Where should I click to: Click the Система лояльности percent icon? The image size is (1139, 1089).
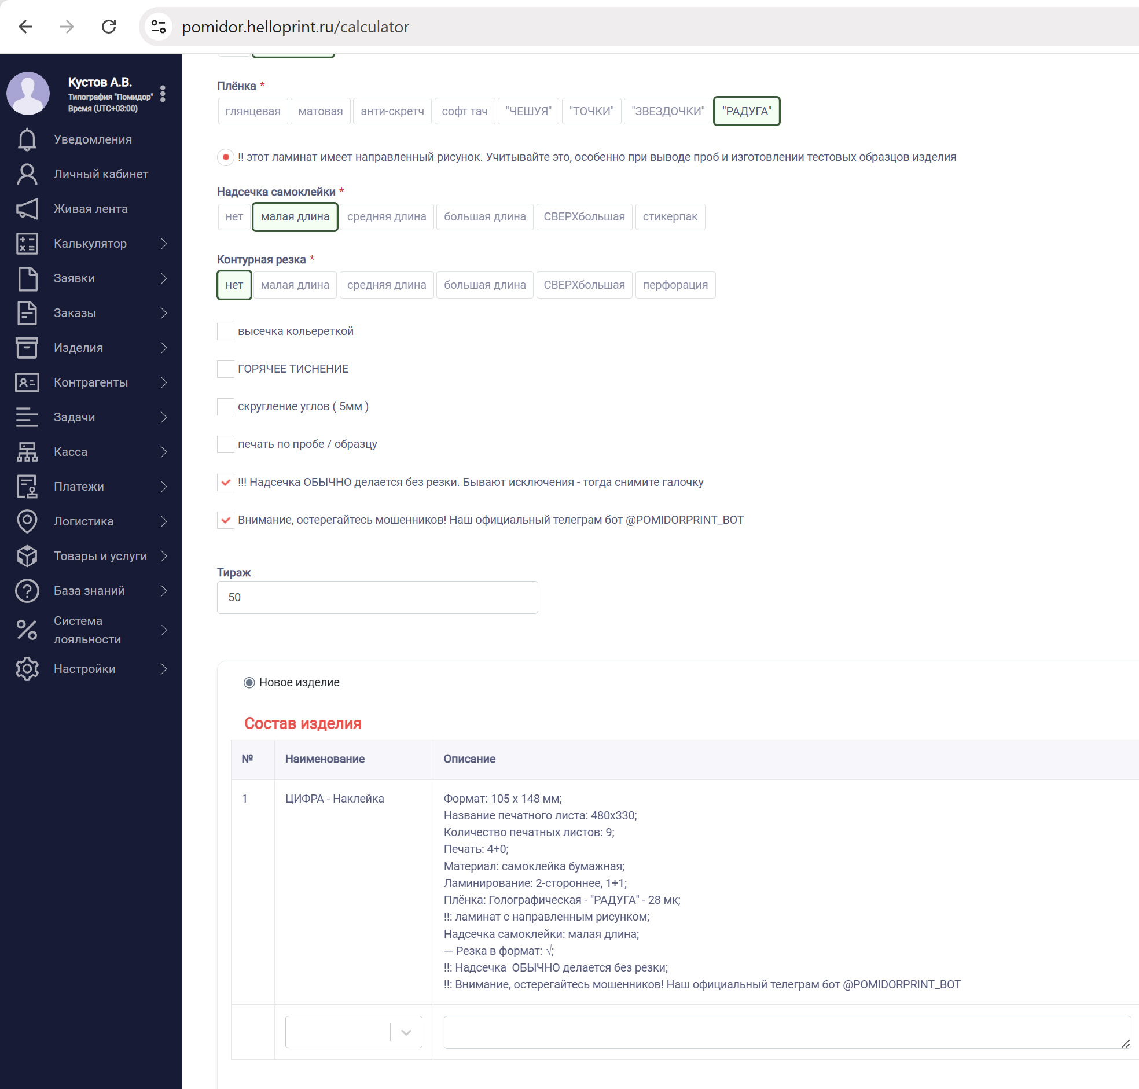click(27, 630)
